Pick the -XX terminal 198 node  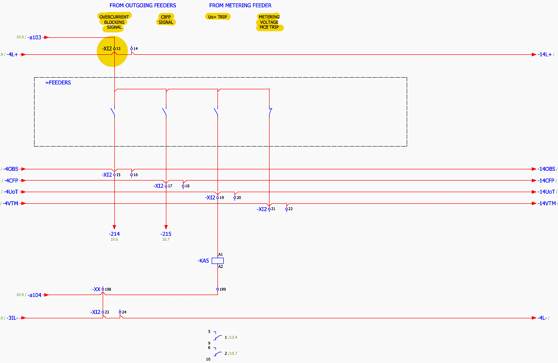pos(103,289)
